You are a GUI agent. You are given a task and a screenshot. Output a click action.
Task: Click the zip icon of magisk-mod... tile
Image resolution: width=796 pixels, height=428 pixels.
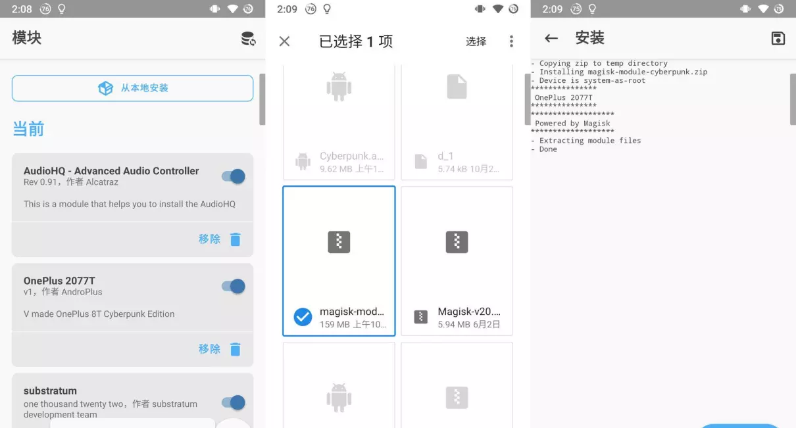[339, 242]
